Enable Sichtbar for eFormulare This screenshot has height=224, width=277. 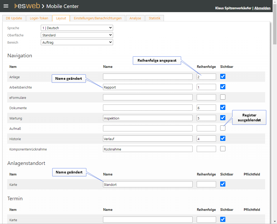tap(223, 97)
